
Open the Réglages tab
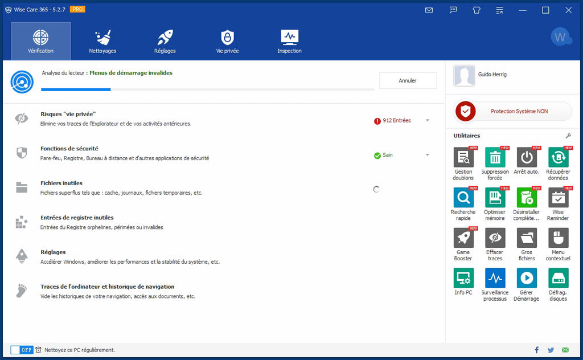click(x=165, y=41)
